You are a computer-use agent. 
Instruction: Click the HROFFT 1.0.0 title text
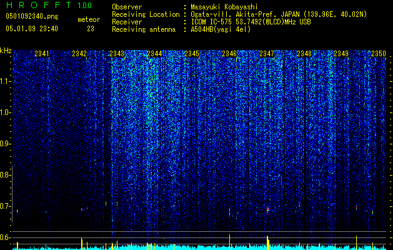tap(49, 5)
